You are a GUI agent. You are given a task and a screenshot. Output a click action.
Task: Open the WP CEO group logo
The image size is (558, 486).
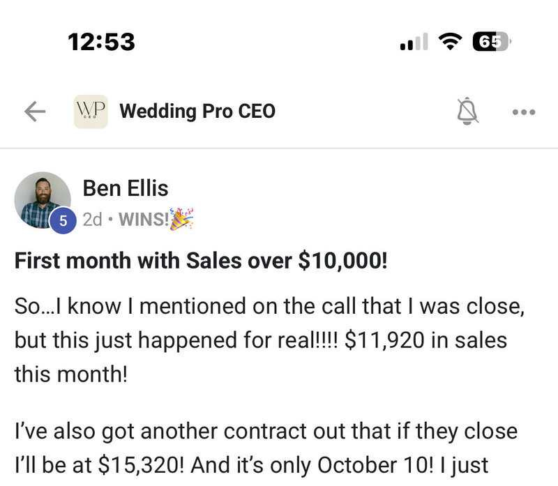91,112
